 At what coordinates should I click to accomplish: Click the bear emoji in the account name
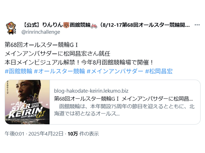[66, 25]
